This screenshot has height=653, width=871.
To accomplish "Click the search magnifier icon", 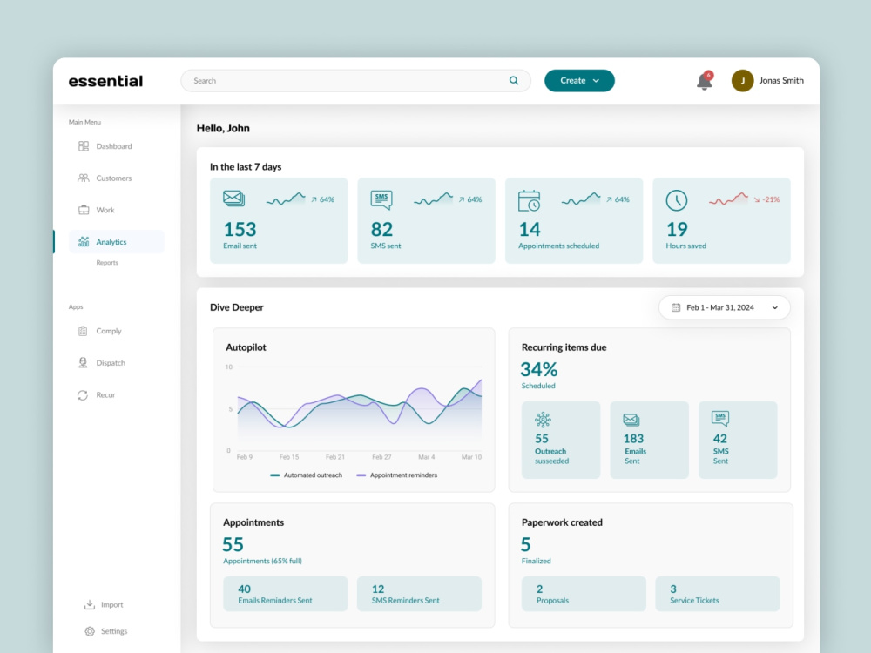I will 514,80.
